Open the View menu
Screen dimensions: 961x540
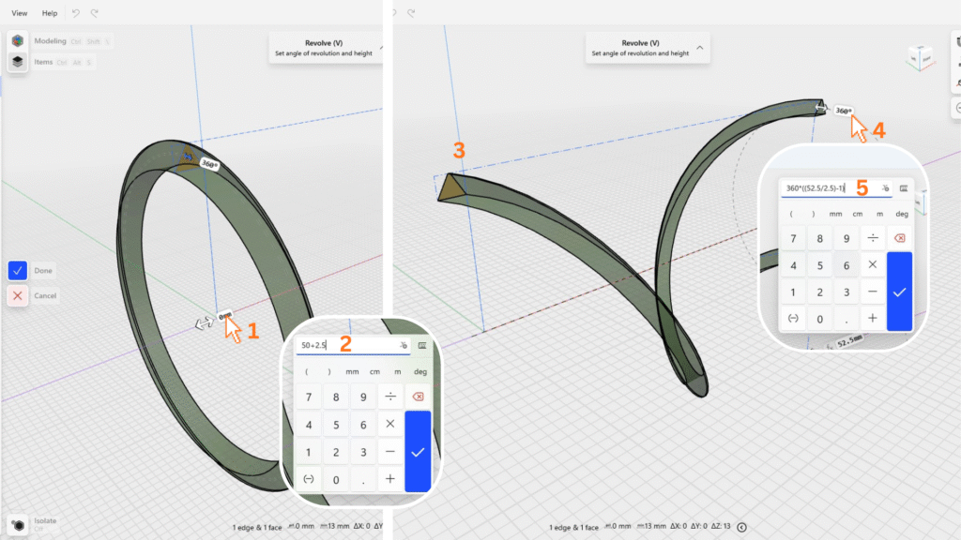point(19,13)
